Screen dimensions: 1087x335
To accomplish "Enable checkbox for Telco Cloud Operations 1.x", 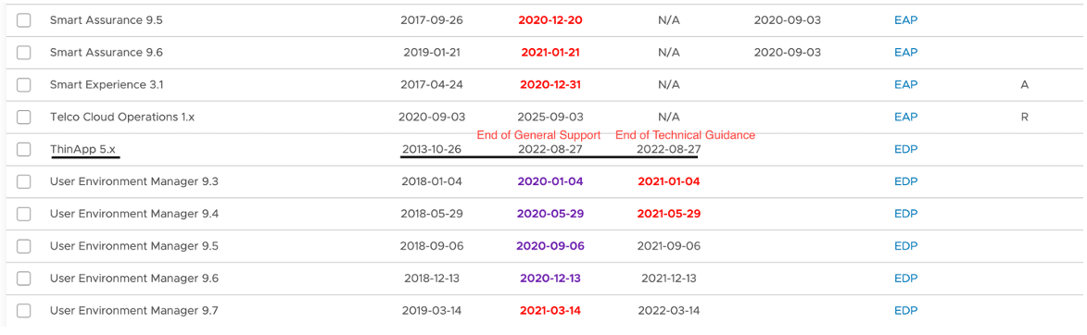I will coord(23,117).
